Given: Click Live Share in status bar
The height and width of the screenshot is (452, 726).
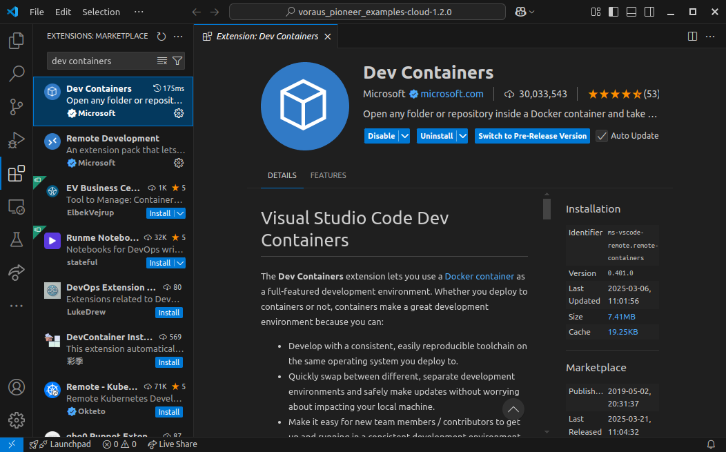Looking at the screenshot, I should (173, 444).
